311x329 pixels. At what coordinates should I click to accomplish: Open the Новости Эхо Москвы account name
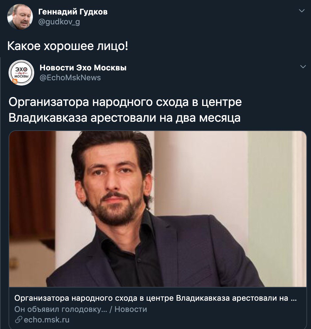click(x=83, y=68)
